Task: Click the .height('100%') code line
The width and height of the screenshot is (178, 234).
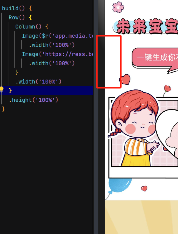Action: 33,100
